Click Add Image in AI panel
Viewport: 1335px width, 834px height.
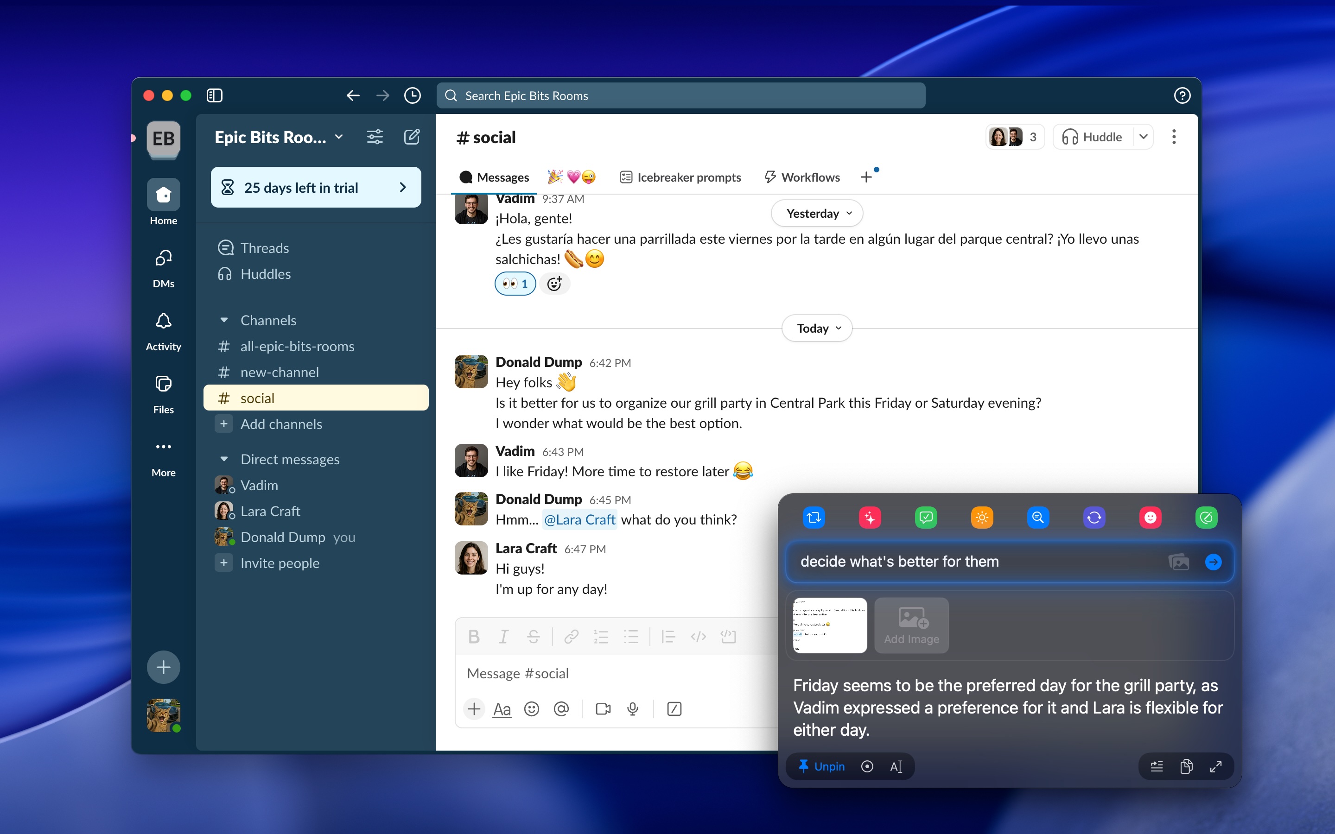coord(911,625)
